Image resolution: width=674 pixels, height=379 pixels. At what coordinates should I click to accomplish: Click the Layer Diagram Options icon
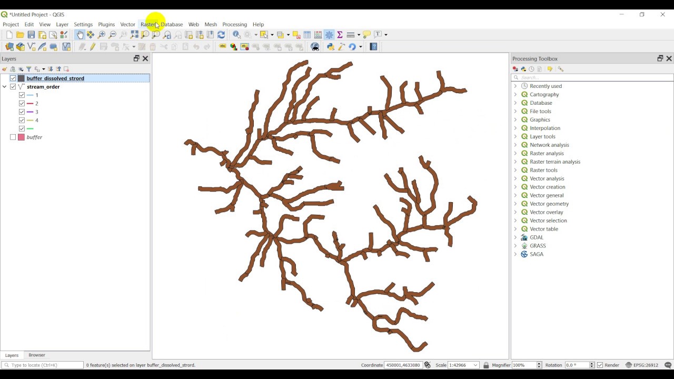(233, 47)
